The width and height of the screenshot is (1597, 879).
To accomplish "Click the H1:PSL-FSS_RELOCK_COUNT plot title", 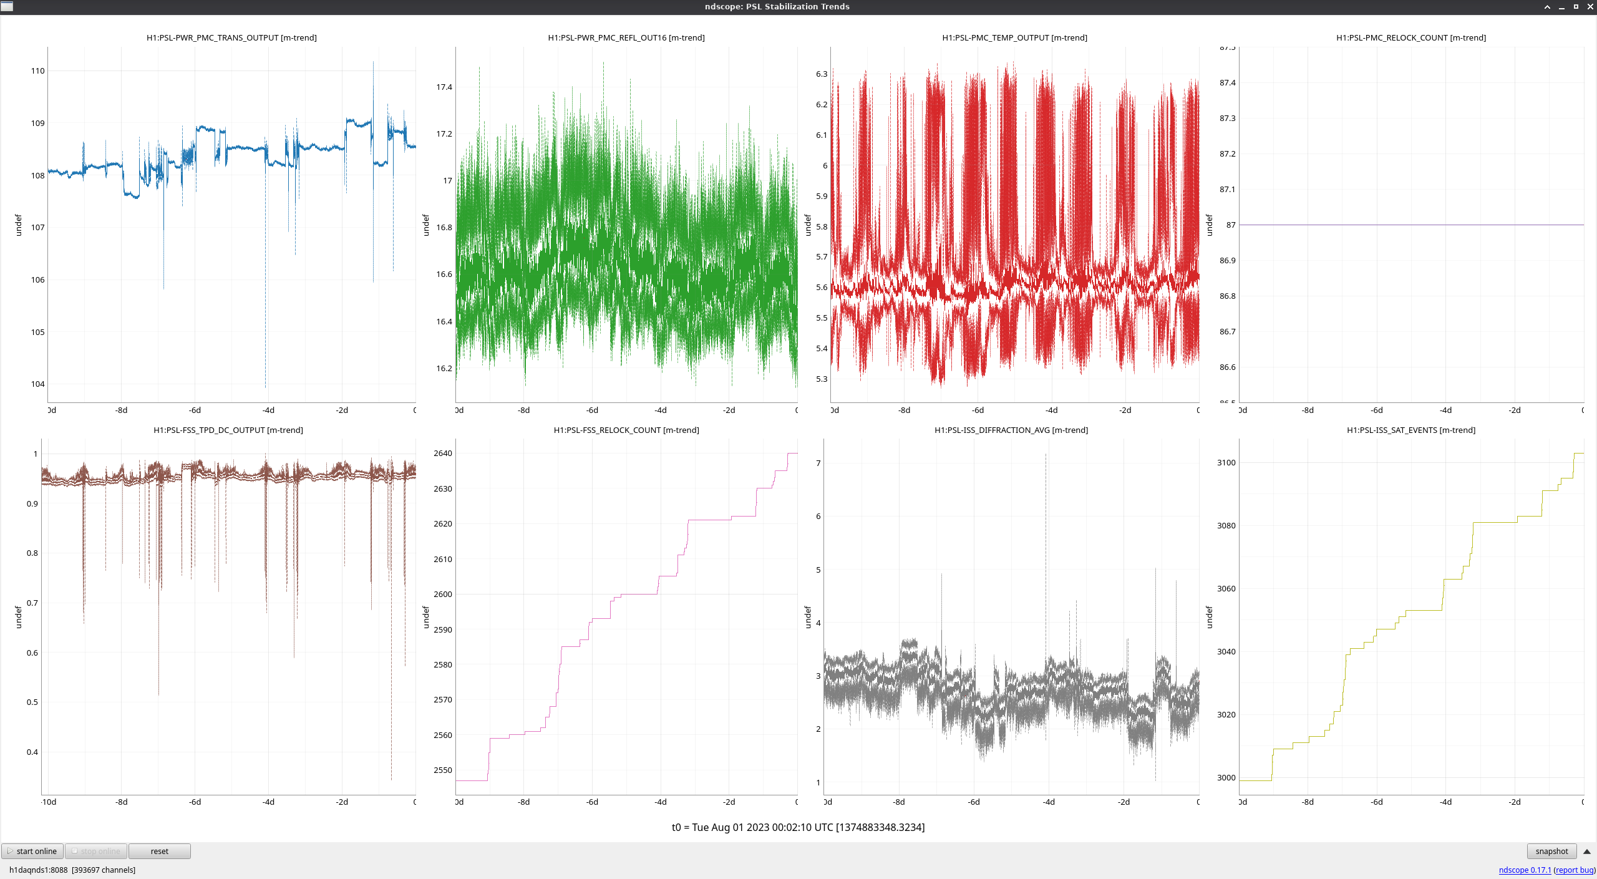I will (x=626, y=430).
